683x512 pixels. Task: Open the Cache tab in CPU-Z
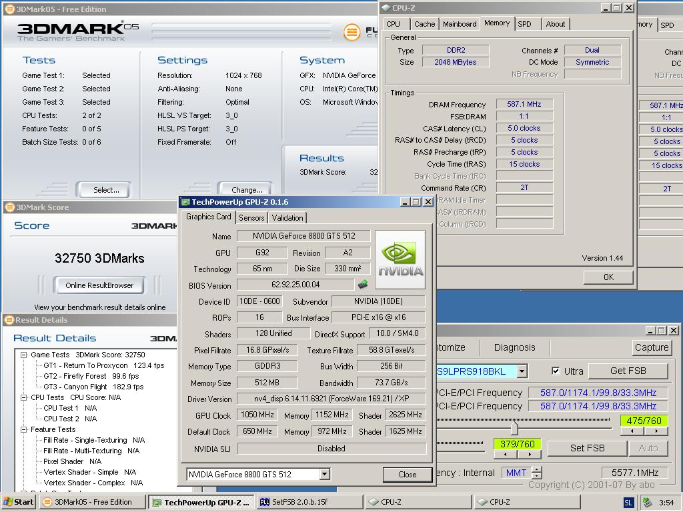425,24
